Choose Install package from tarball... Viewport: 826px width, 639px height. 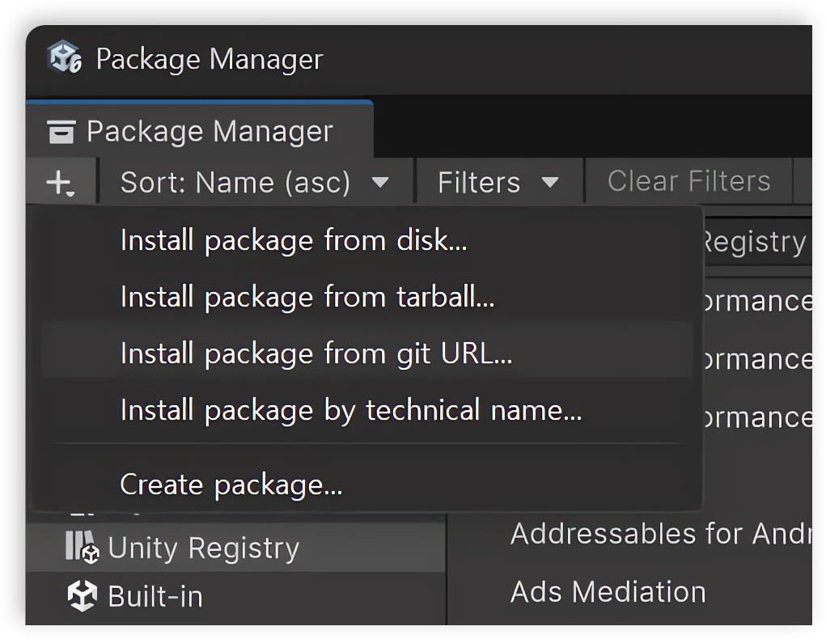(x=366, y=297)
